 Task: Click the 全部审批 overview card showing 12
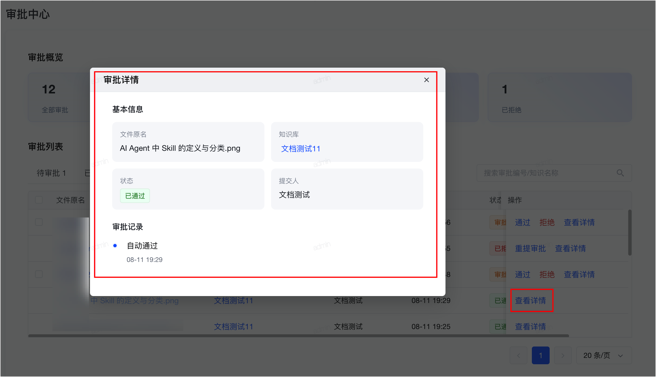click(x=59, y=97)
